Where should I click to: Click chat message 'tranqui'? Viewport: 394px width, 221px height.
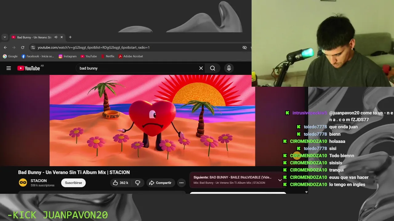click(336, 170)
